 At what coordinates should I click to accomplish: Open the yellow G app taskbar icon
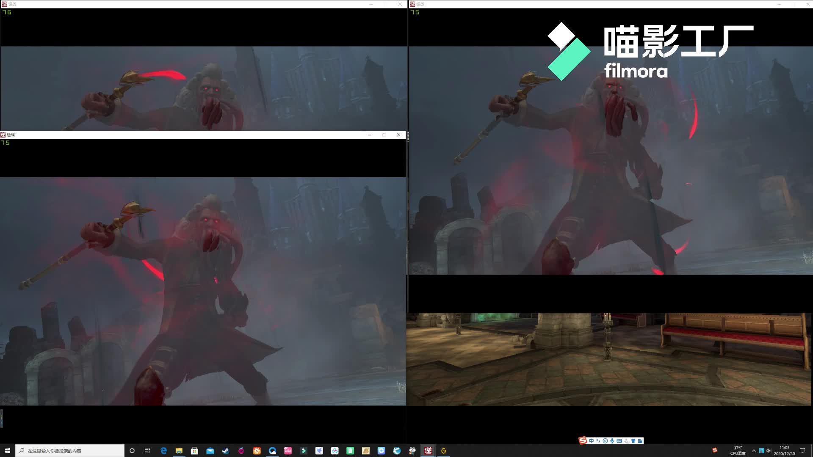tap(444, 451)
